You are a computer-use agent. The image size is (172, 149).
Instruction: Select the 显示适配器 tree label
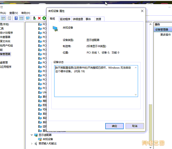pyautogui.click(x=45, y=135)
